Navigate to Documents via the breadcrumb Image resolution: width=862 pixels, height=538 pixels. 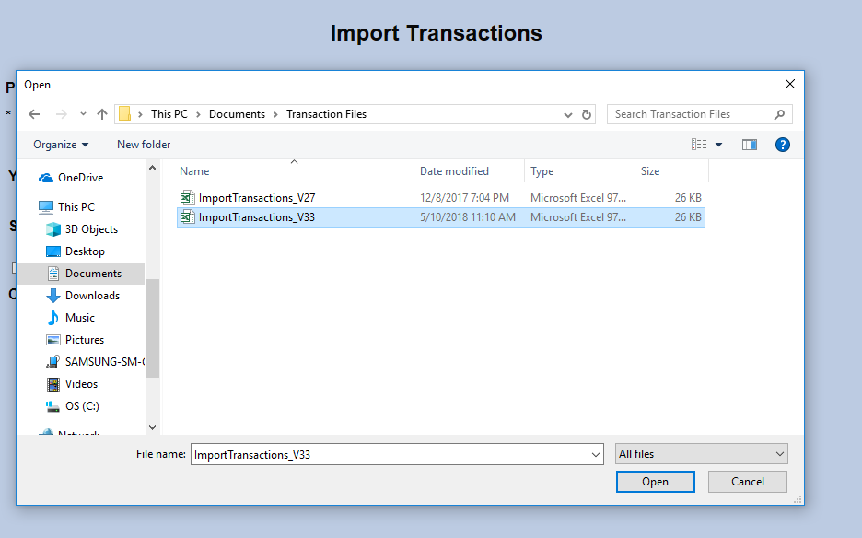pyautogui.click(x=237, y=113)
